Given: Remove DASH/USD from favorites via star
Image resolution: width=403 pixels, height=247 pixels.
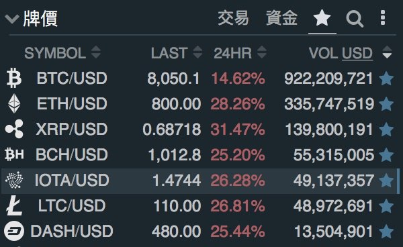Looking at the screenshot, I should [x=386, y=232].
